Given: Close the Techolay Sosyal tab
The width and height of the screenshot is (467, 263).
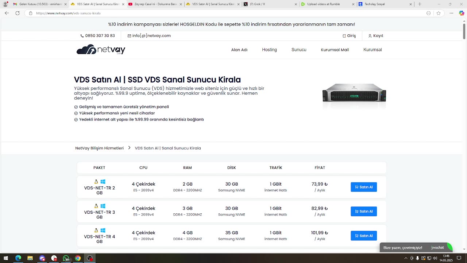Looking at the screenshot, I should click(410, 4).
